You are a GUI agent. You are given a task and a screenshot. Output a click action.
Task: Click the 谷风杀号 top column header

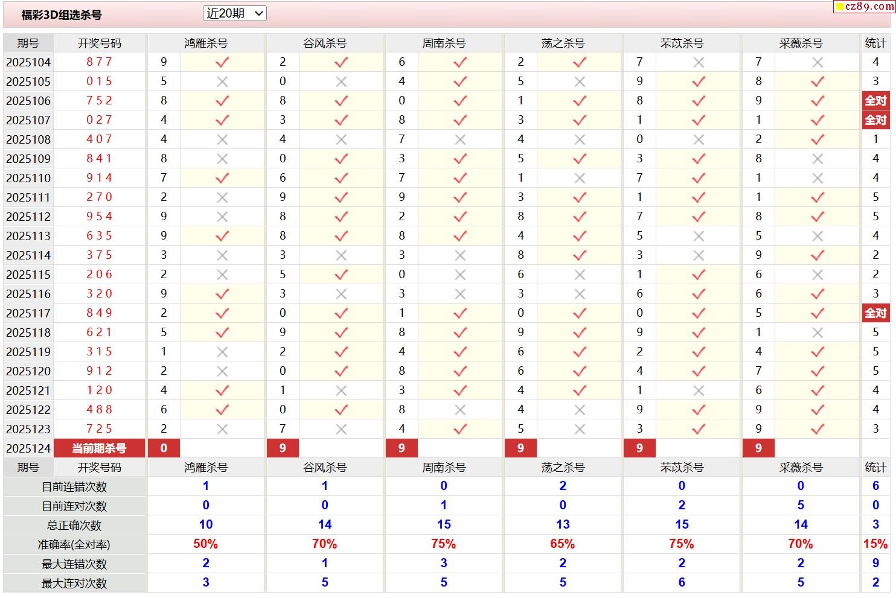point(325,43)
